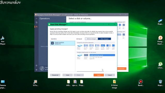Open the Control Panel desktop shortcut
165x93 pixels.
[3, 84]
